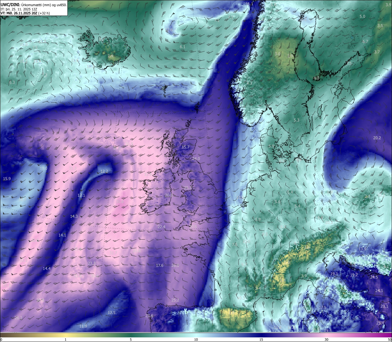Click the 3.0 value over northern Sweden
This screenshot has height=342, width=392.
tap(277, 54)
